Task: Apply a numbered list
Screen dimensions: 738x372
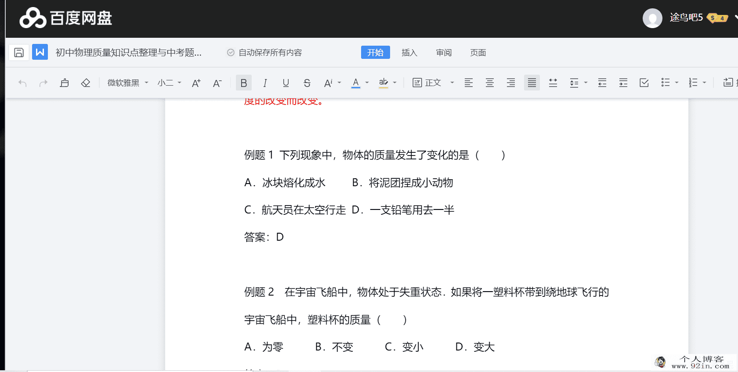Action: tap(693, 83)
